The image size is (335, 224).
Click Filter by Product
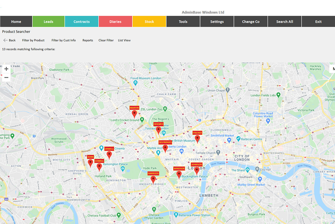33,40
